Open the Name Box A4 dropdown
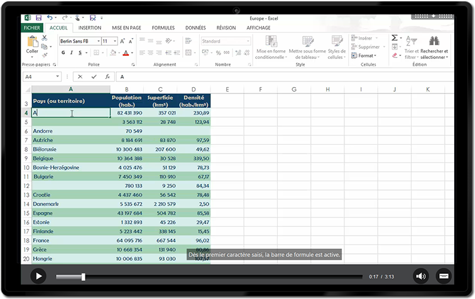 pyautogui.click(x=58, y=76)
